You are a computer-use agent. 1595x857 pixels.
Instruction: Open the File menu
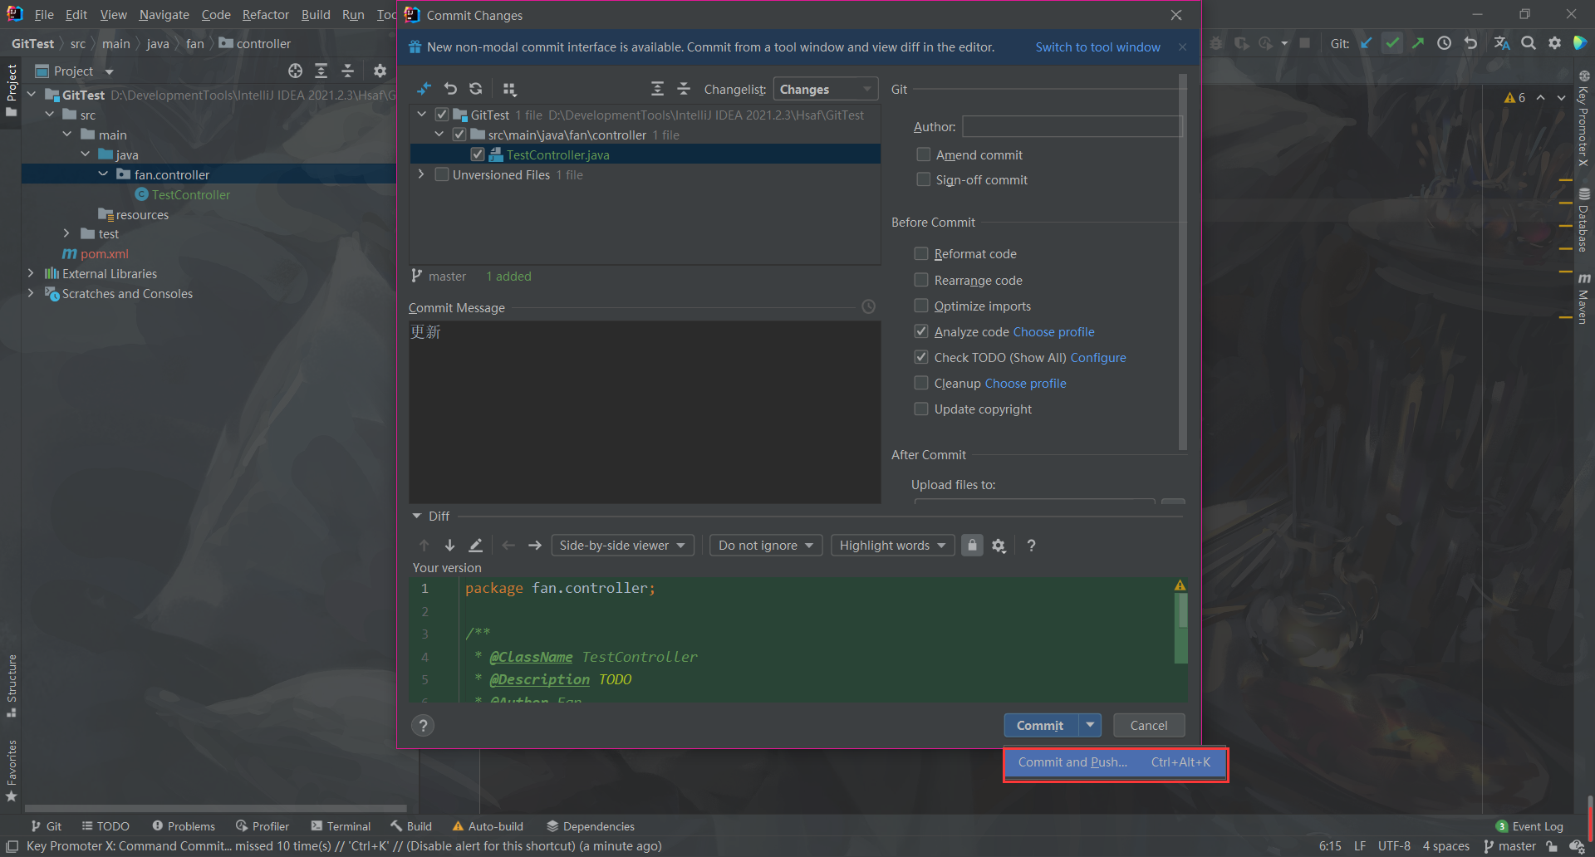pos(44,15)
